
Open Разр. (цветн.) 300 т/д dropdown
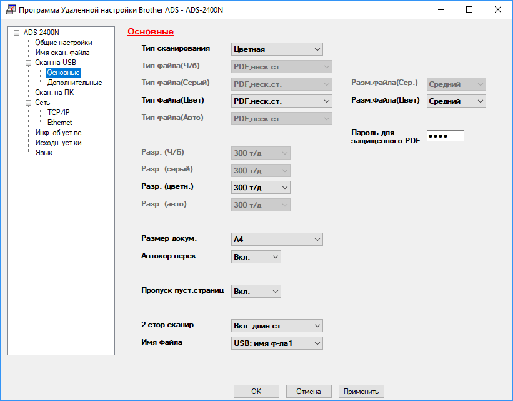(261, 188)
